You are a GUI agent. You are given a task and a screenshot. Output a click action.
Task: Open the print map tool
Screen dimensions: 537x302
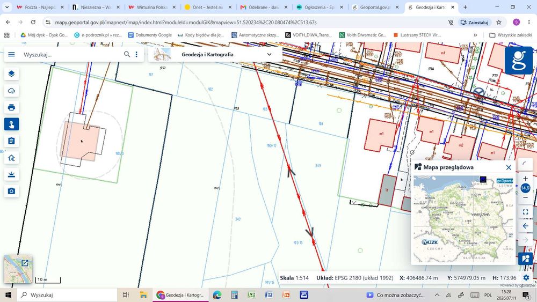pos(11,107)
